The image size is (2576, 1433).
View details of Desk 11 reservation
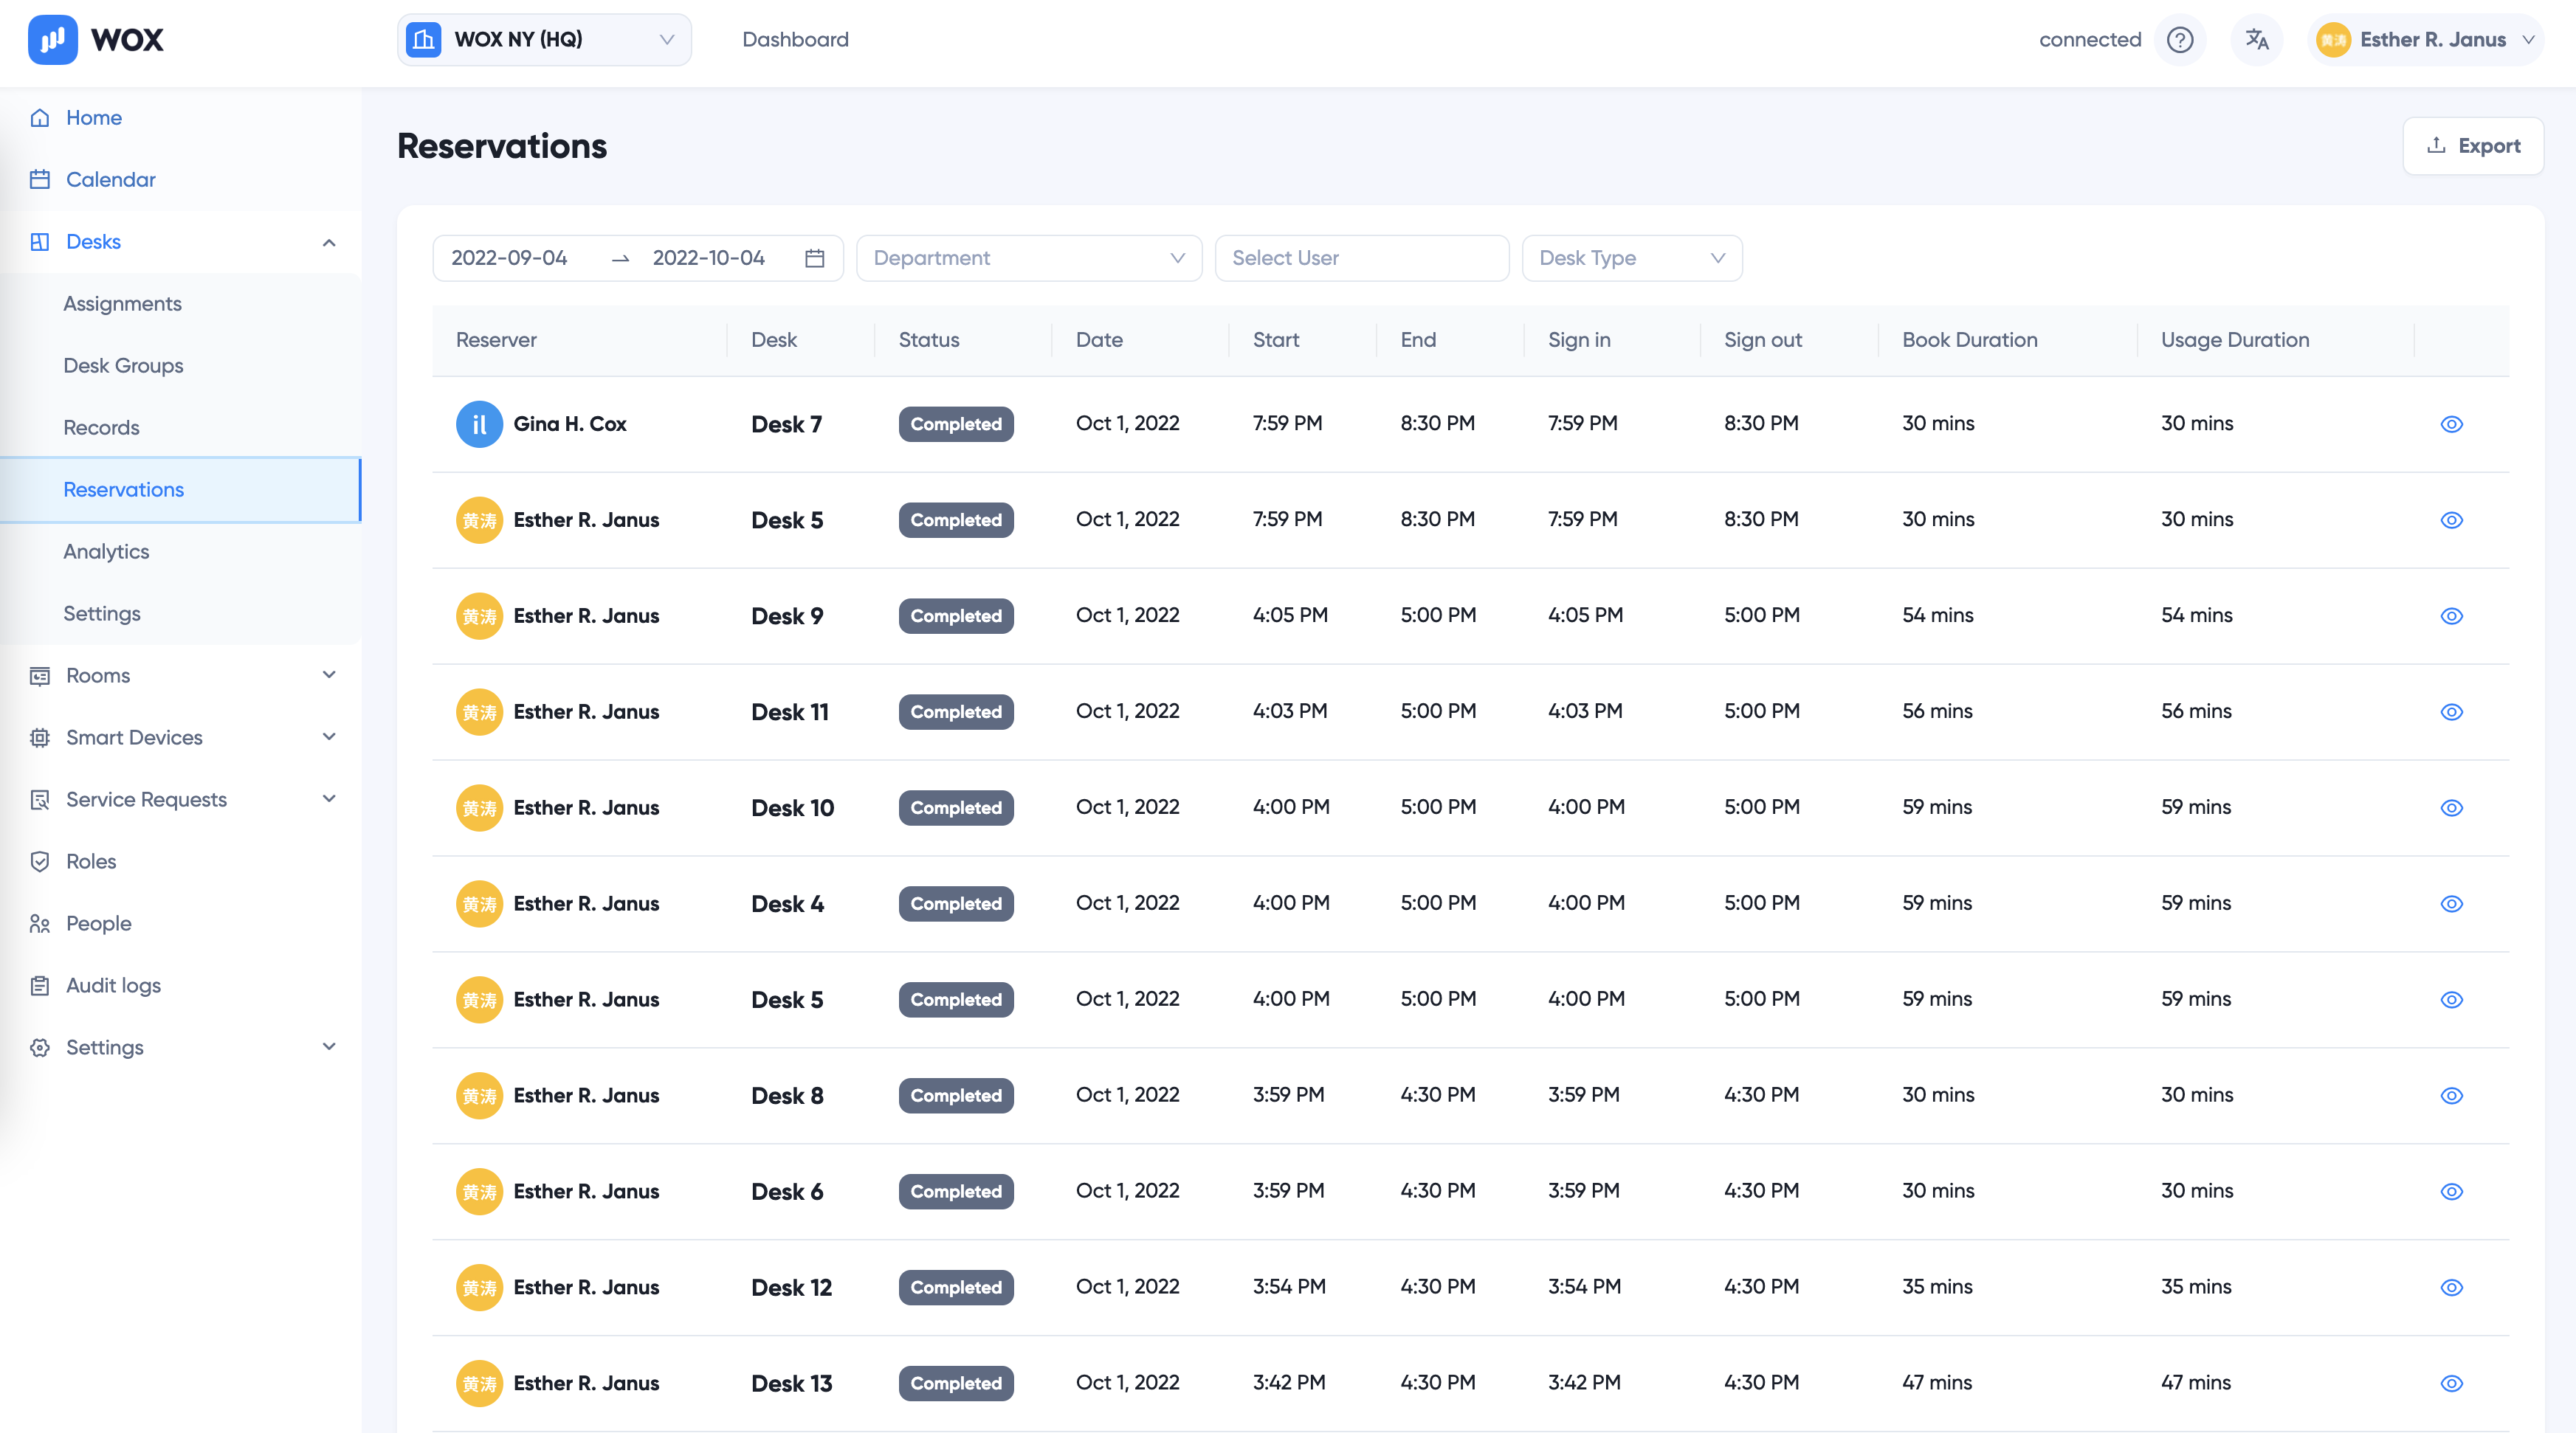point(2452,712)
